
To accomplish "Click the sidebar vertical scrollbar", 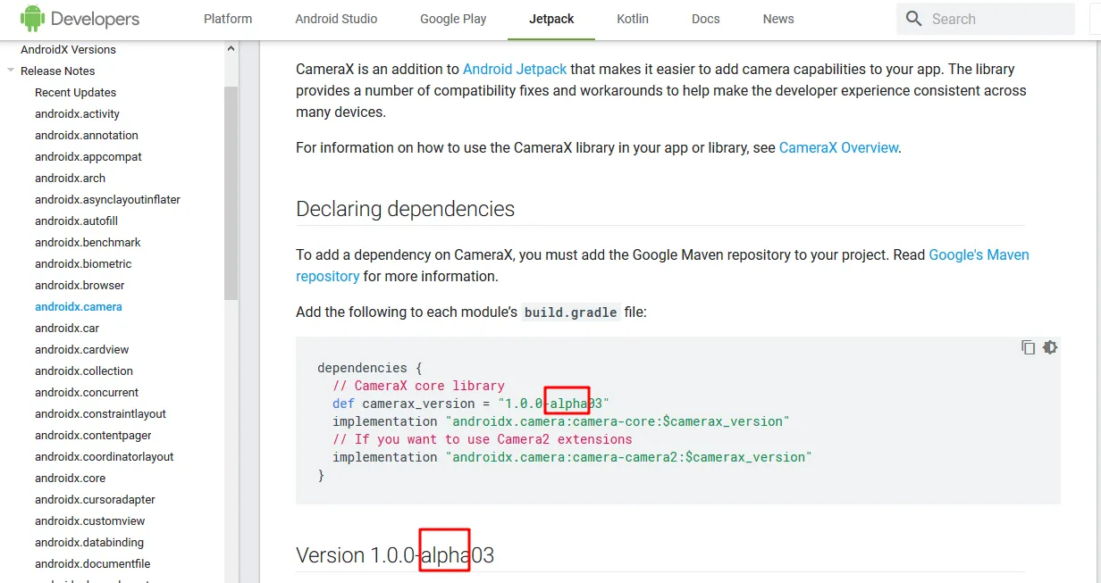I will [231, 192].
